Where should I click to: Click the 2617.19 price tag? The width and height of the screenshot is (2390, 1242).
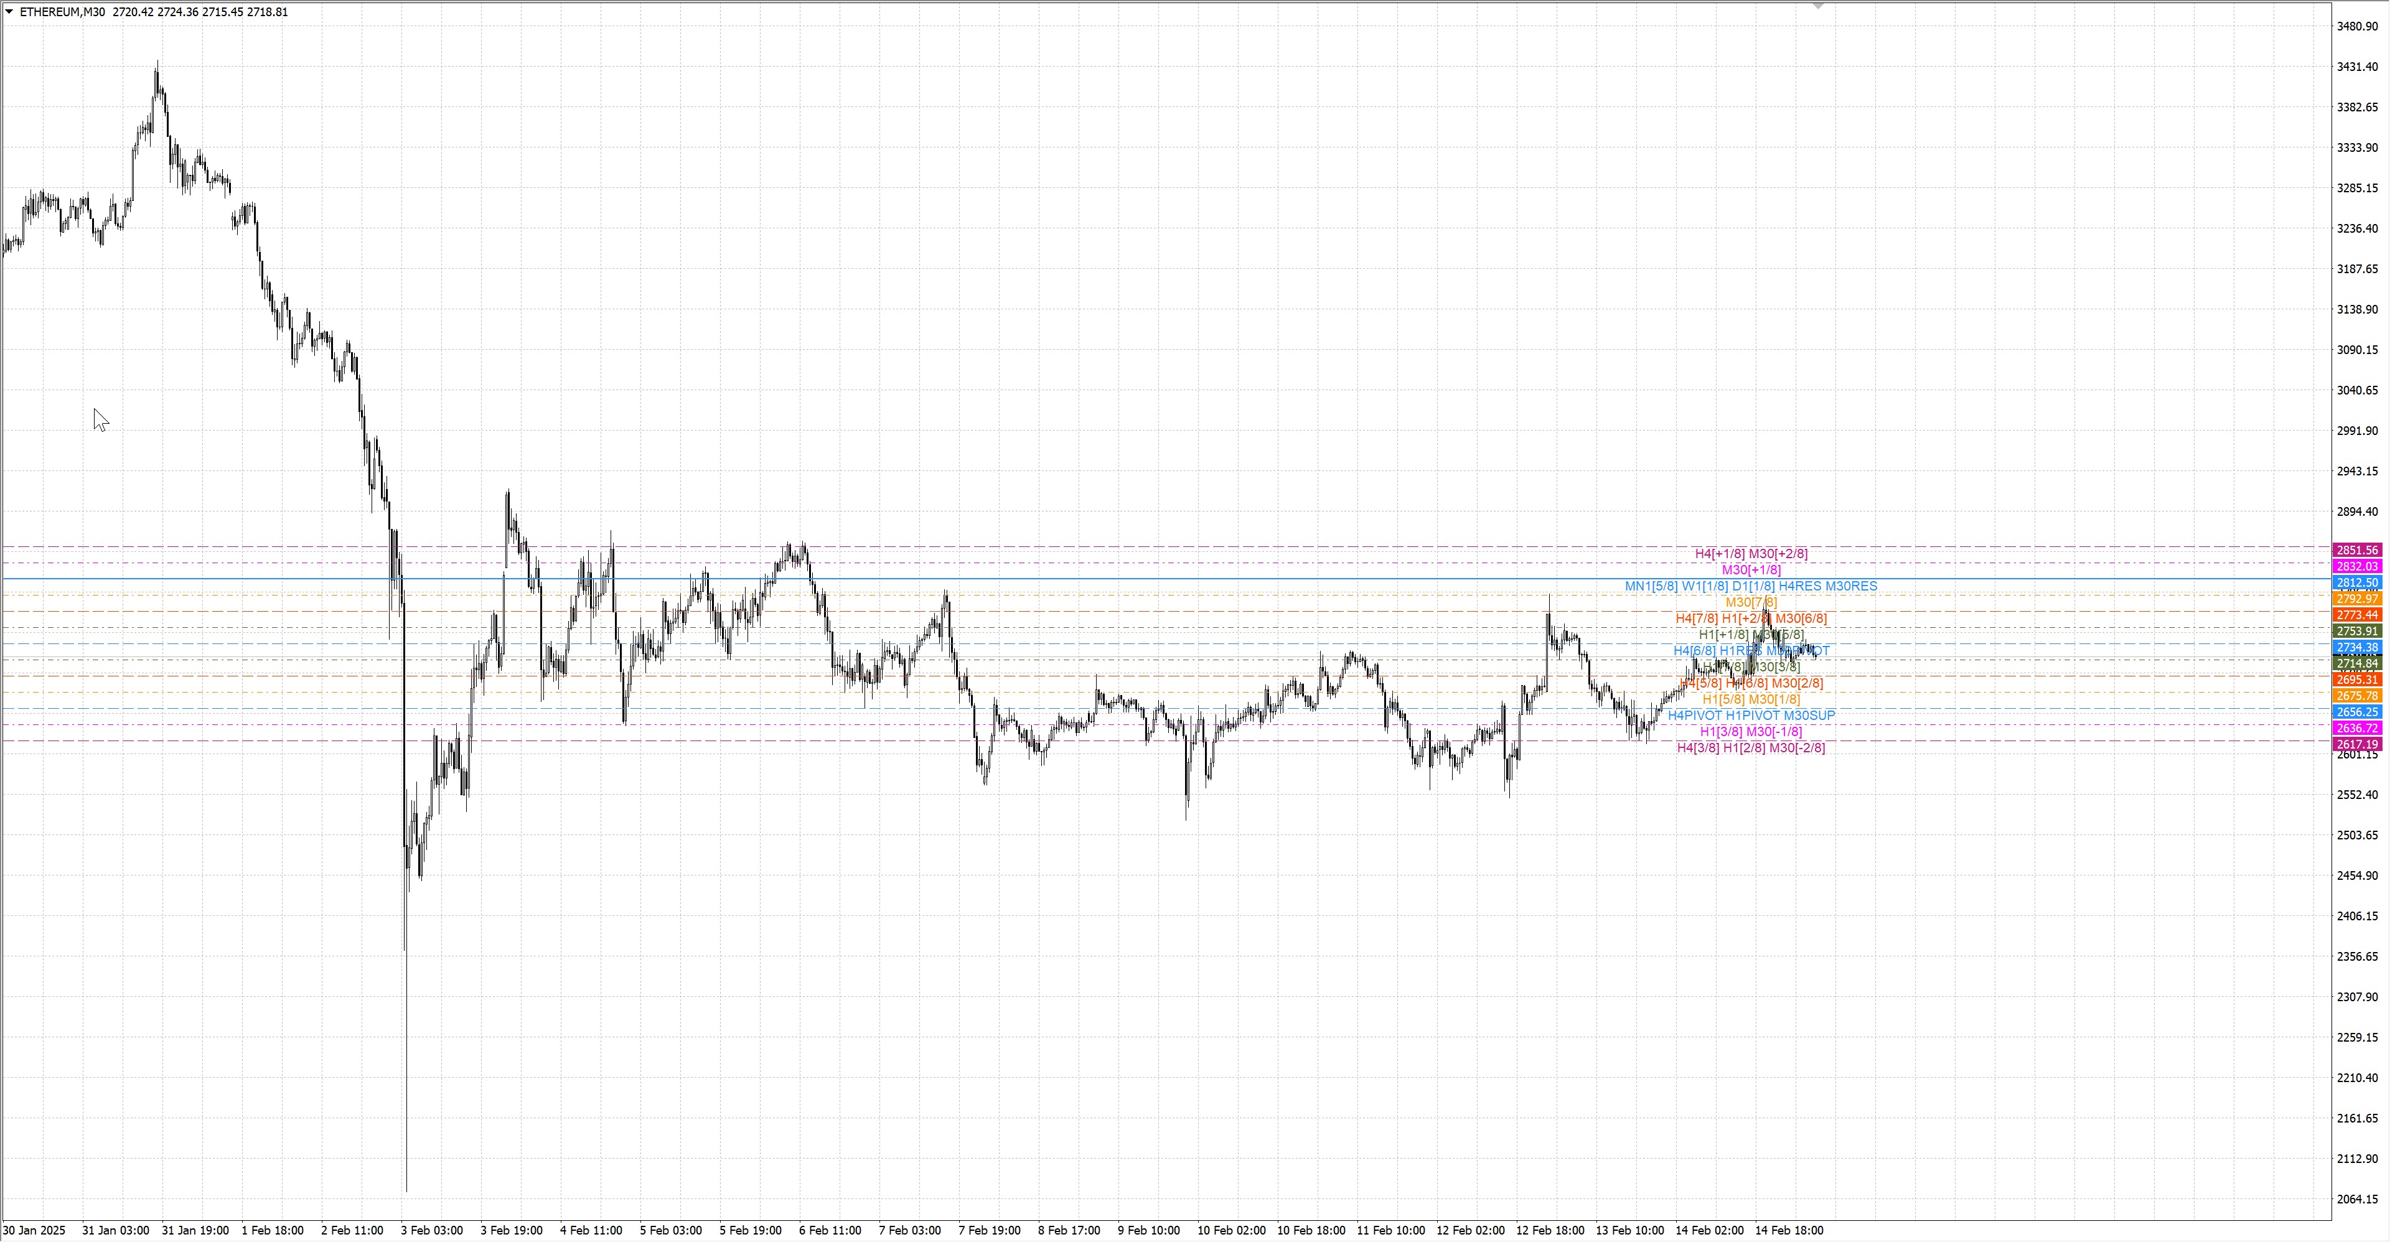coord(2356,744)
